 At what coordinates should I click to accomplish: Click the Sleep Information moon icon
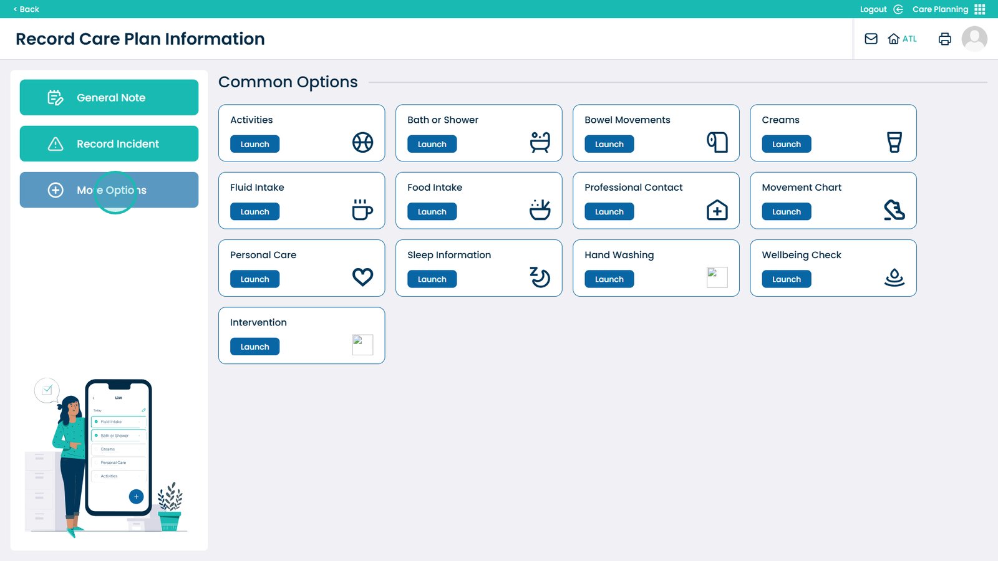[540, 277]
